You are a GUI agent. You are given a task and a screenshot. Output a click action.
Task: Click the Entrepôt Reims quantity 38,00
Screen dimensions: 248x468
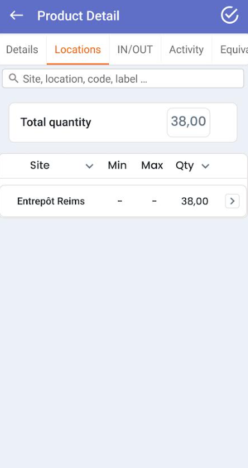(195, 202)
